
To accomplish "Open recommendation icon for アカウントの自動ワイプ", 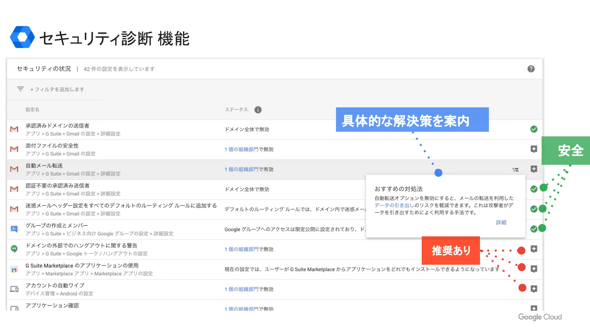I will (x=534, y=289).
